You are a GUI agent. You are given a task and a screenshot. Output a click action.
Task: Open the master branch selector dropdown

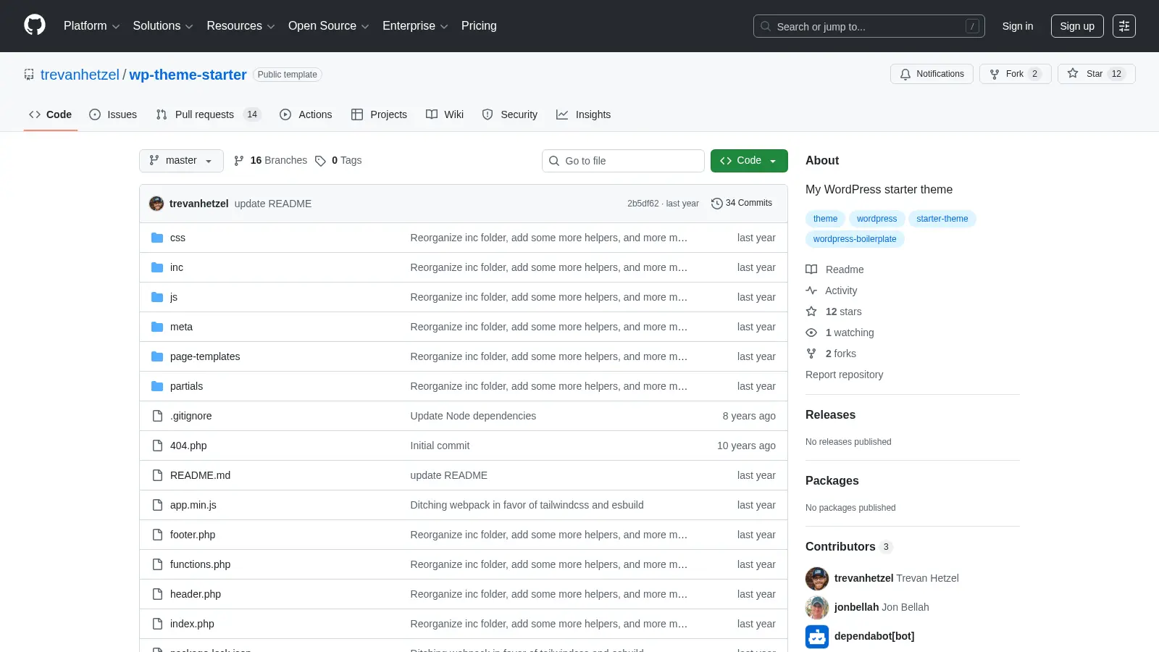coord(181,161)
